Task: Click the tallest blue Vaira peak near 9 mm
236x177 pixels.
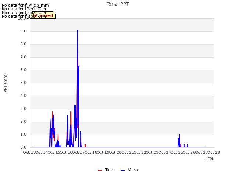Action: [77, 30]
